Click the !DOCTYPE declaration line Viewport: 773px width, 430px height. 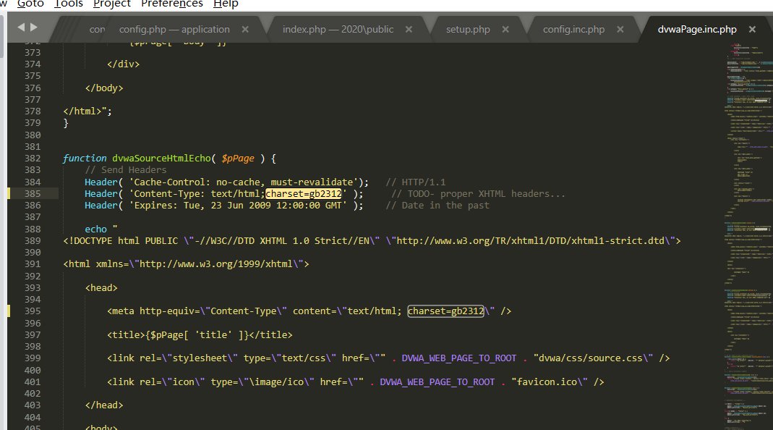[x=372, y=241]
